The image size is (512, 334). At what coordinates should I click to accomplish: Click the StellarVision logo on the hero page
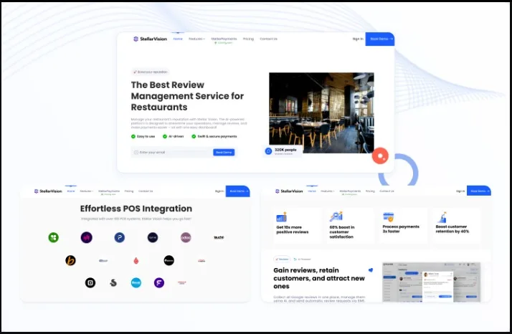pyautogui.click(x=150, y=39)
